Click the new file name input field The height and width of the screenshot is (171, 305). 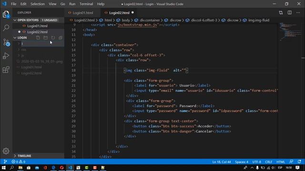pos(42,44)
